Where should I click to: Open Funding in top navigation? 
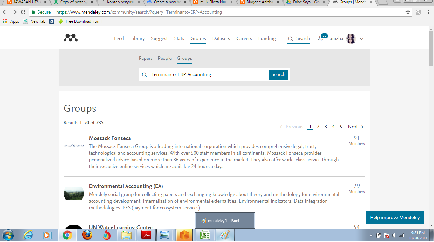tap(267, 38)
